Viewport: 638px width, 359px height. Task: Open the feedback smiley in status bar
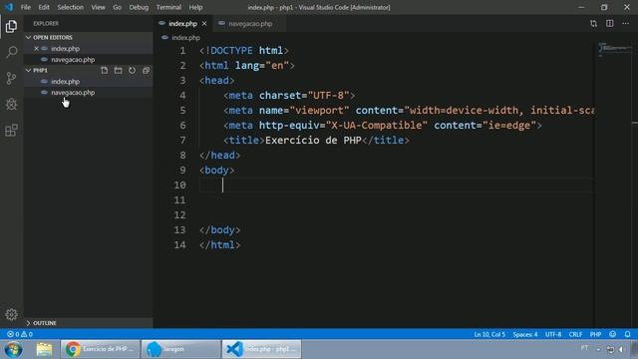click(612, 334)
